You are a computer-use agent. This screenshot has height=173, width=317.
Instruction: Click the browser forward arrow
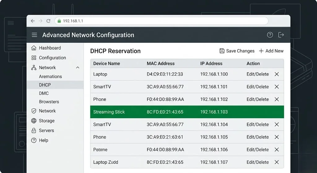coord(41,21)
